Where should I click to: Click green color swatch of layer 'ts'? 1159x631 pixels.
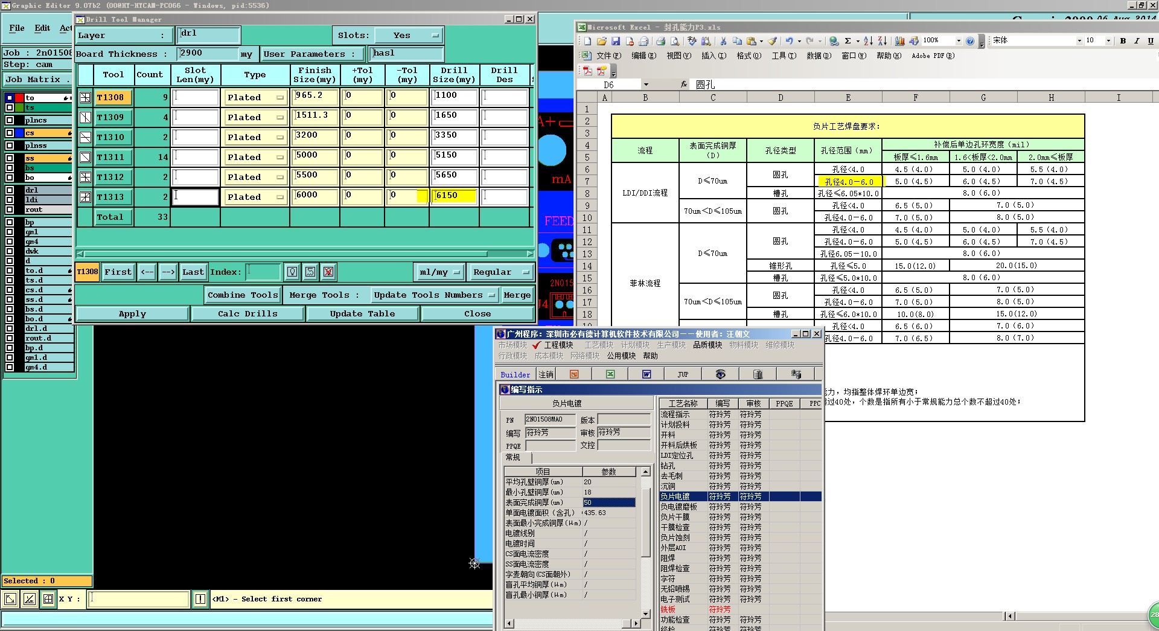click(x=19, y=107)
